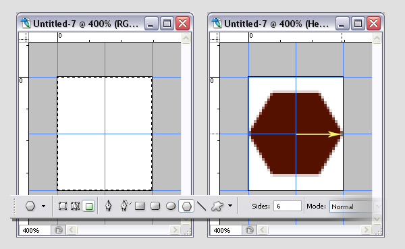Choose the Pen tool in options bar
The height and width of the screenshot is (249, 405).
coord(109,206)
